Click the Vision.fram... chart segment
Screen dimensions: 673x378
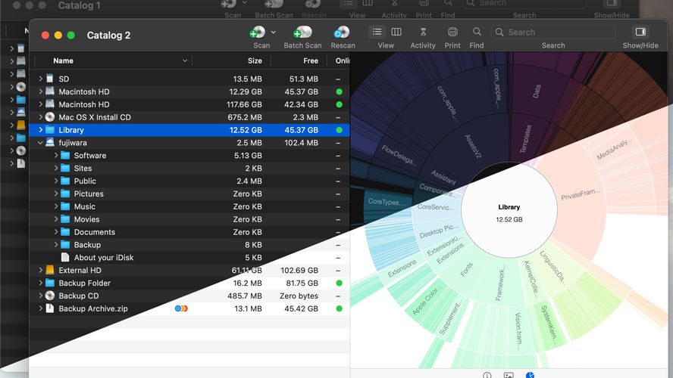[518, 330]
